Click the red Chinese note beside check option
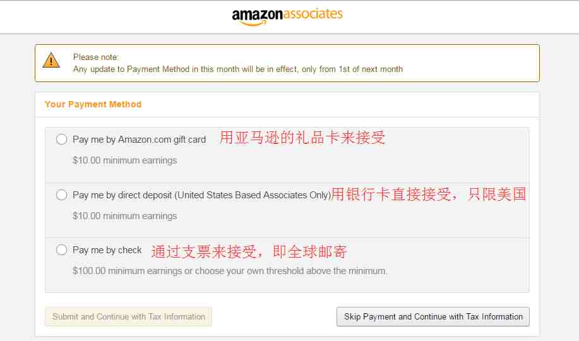 coord(249,251)
